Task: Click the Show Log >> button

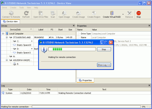Action: (104, 65)
